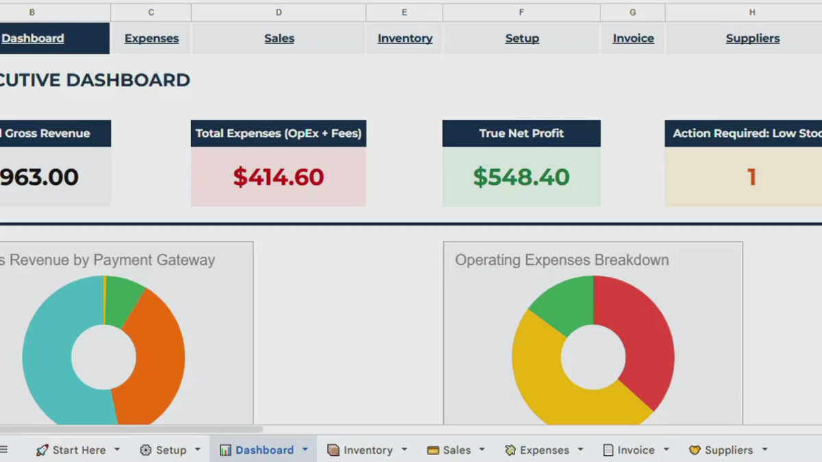822x462 pixels.
Task: Open the Start Here tab dropdown arrow
Action: point(116,450)
